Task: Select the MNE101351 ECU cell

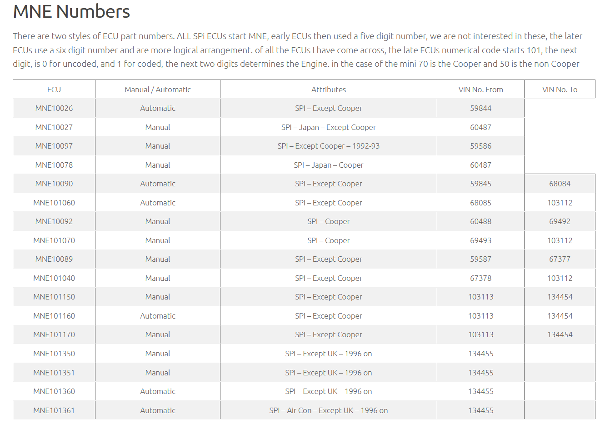Action: 54,373
